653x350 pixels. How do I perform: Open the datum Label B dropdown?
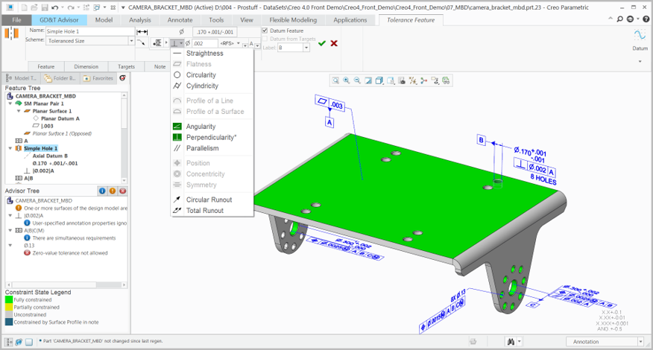(306, 48)
